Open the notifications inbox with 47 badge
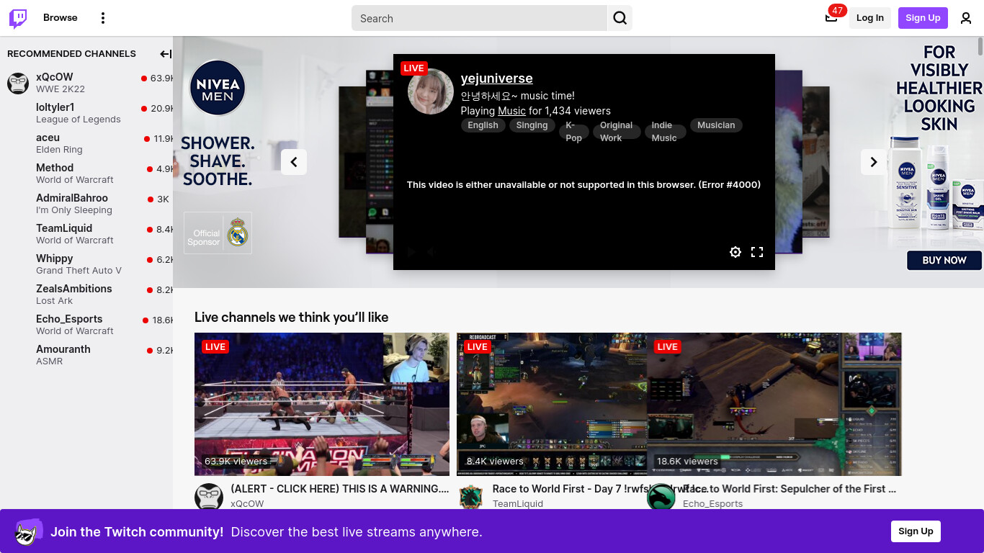The height and width of the screenshot is (553, 984). coord(831,17)
